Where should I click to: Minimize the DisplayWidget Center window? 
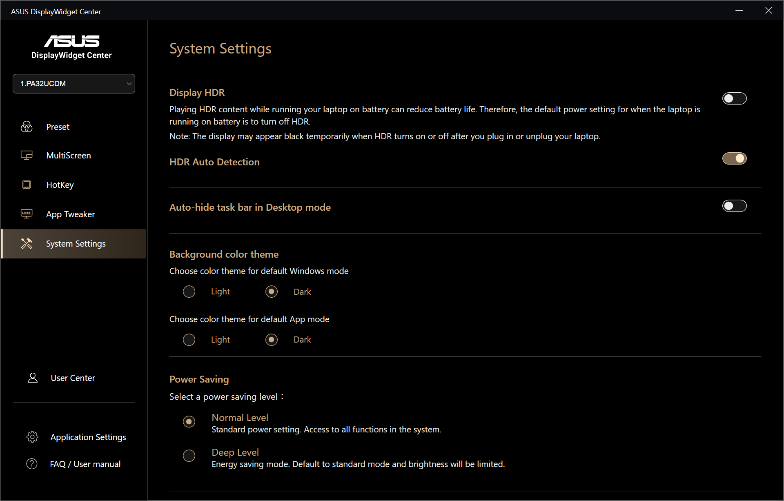(x=739, y=11)
